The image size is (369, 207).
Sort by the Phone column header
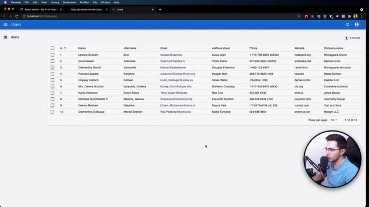coord(253,48)
